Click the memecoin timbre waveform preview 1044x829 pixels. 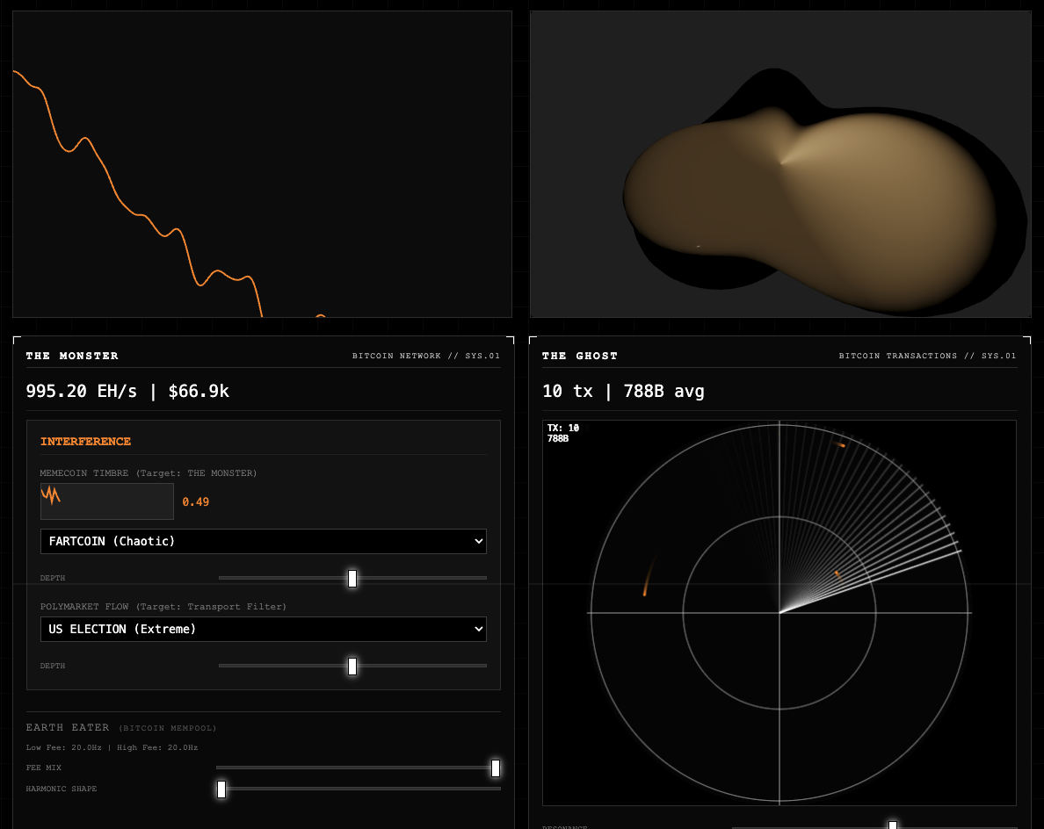coord(106,501)
